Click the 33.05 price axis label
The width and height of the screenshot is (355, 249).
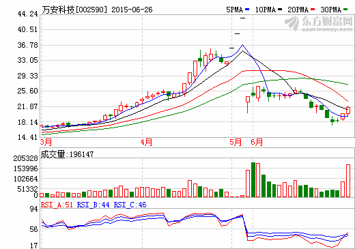tap(27, 60)
